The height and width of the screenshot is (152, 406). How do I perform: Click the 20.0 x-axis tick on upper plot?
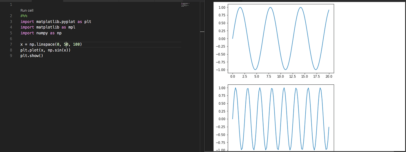coord(329,76)
